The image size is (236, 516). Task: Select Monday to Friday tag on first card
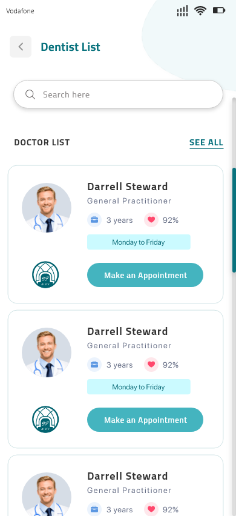click(x=139, y=242)
